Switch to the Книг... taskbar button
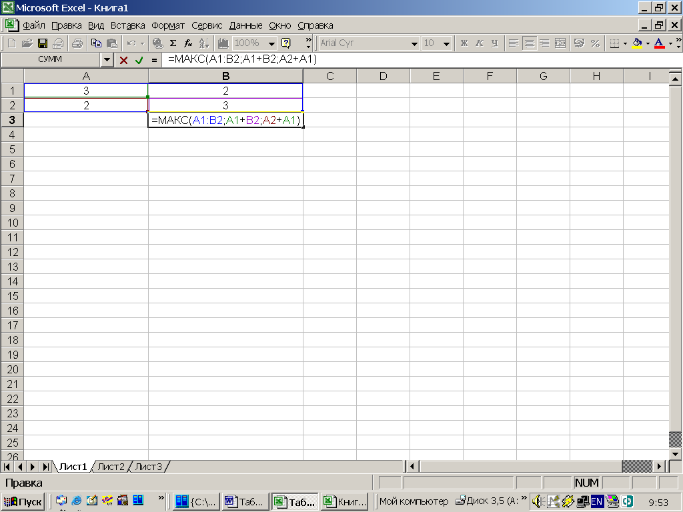 tap(345, 502)
